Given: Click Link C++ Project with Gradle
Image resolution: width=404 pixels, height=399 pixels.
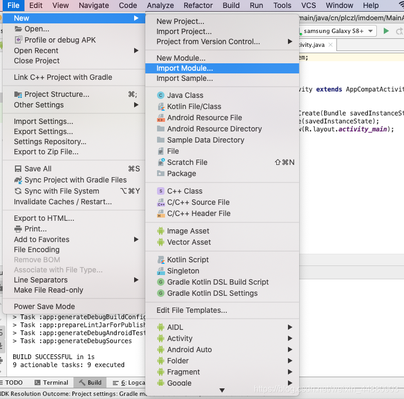Looking at the screenshot, I should click(74, 77).
